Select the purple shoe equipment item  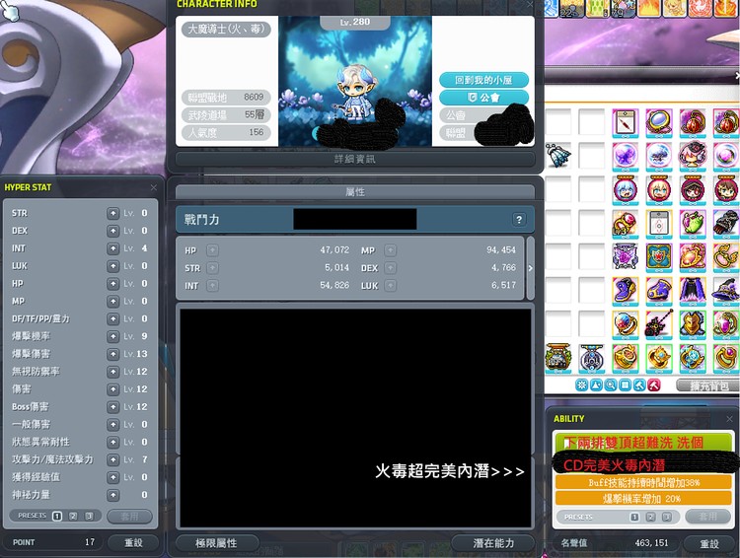coord(626,290)
